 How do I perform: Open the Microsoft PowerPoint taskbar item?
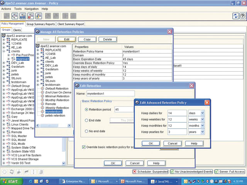tap(133, 181)
